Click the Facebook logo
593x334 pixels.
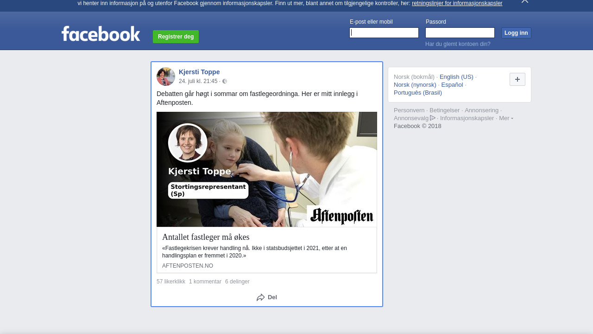coord(101,34)
